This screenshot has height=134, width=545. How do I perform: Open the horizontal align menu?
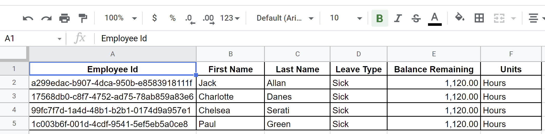536,18
